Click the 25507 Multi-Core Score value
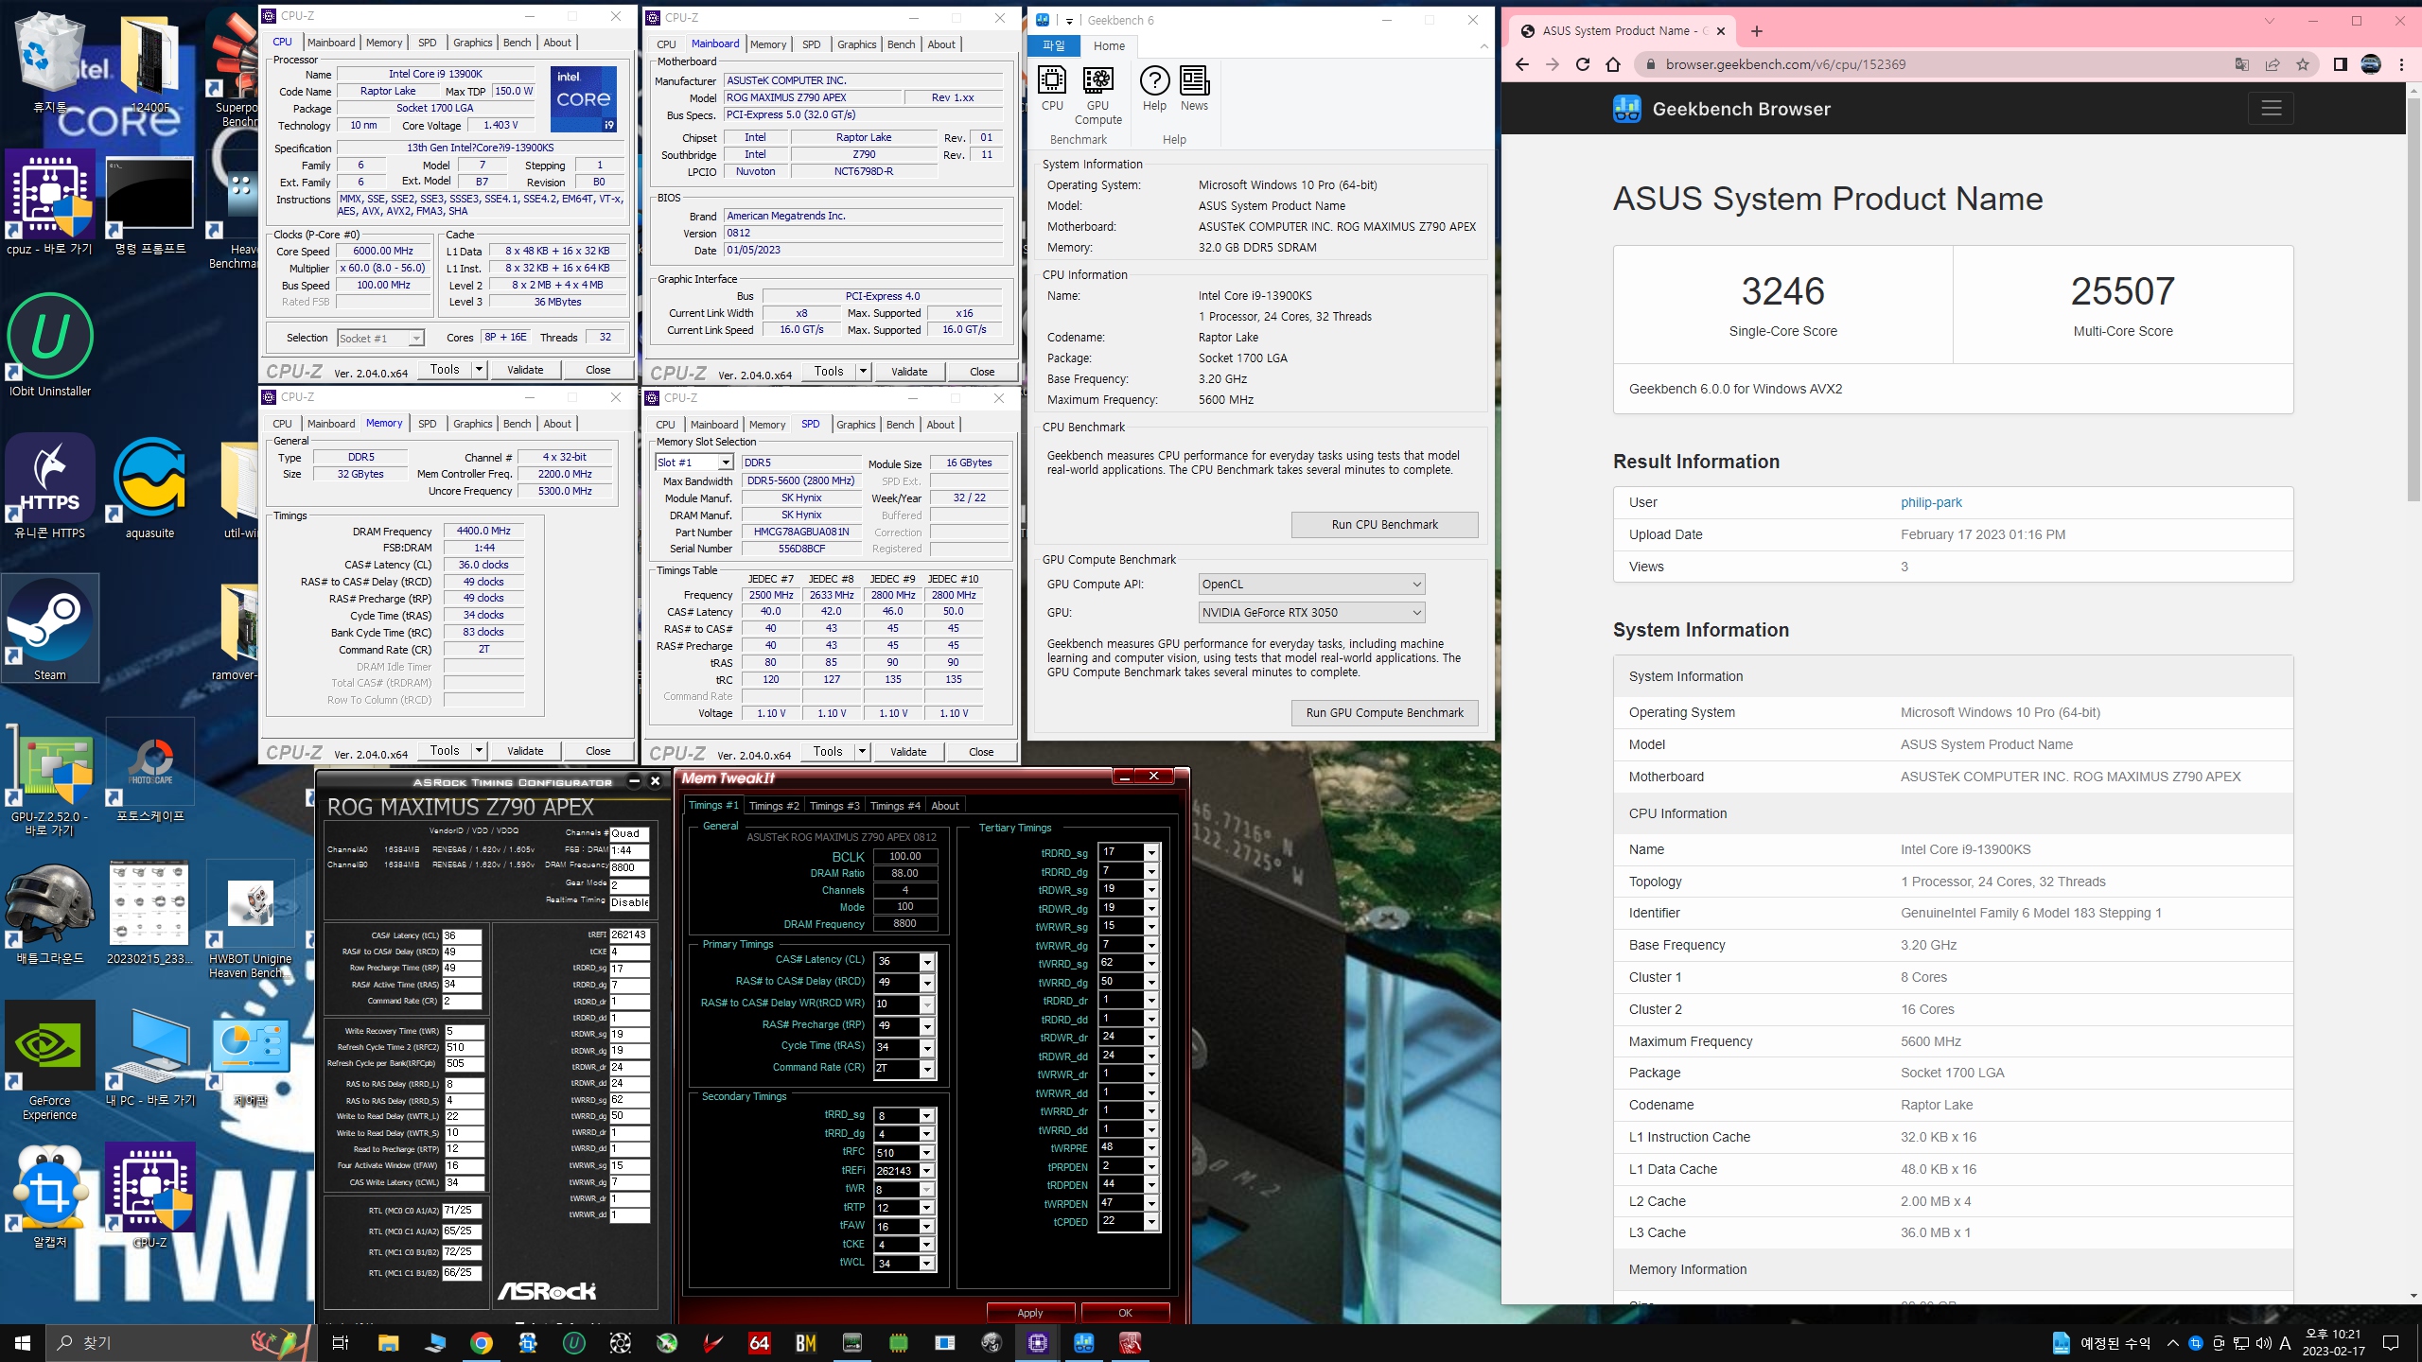 2122,291
